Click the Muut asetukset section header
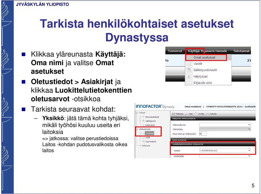The image size is (261, 194). (213, 140)
